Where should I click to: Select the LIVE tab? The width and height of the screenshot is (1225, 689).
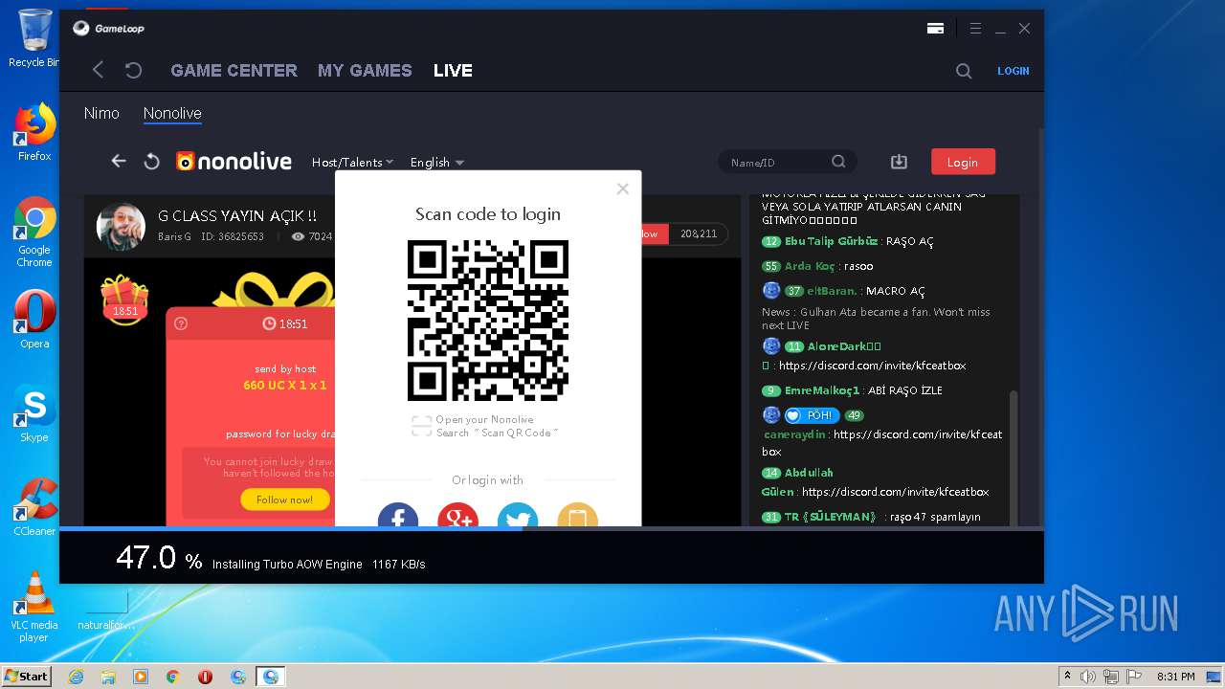click(x=453, y=70)
